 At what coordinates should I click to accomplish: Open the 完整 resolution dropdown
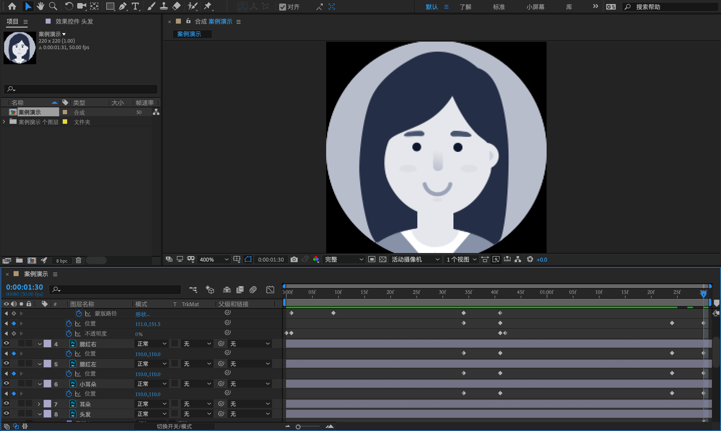[x=343, y=259]
